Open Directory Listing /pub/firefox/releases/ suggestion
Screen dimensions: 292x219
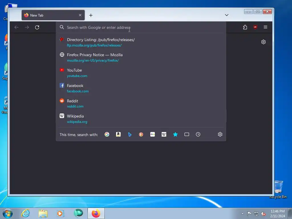point(141,42)
